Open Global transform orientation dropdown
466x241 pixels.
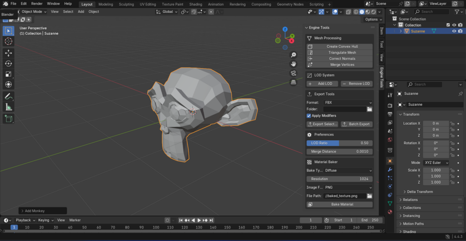coord(167,12)
